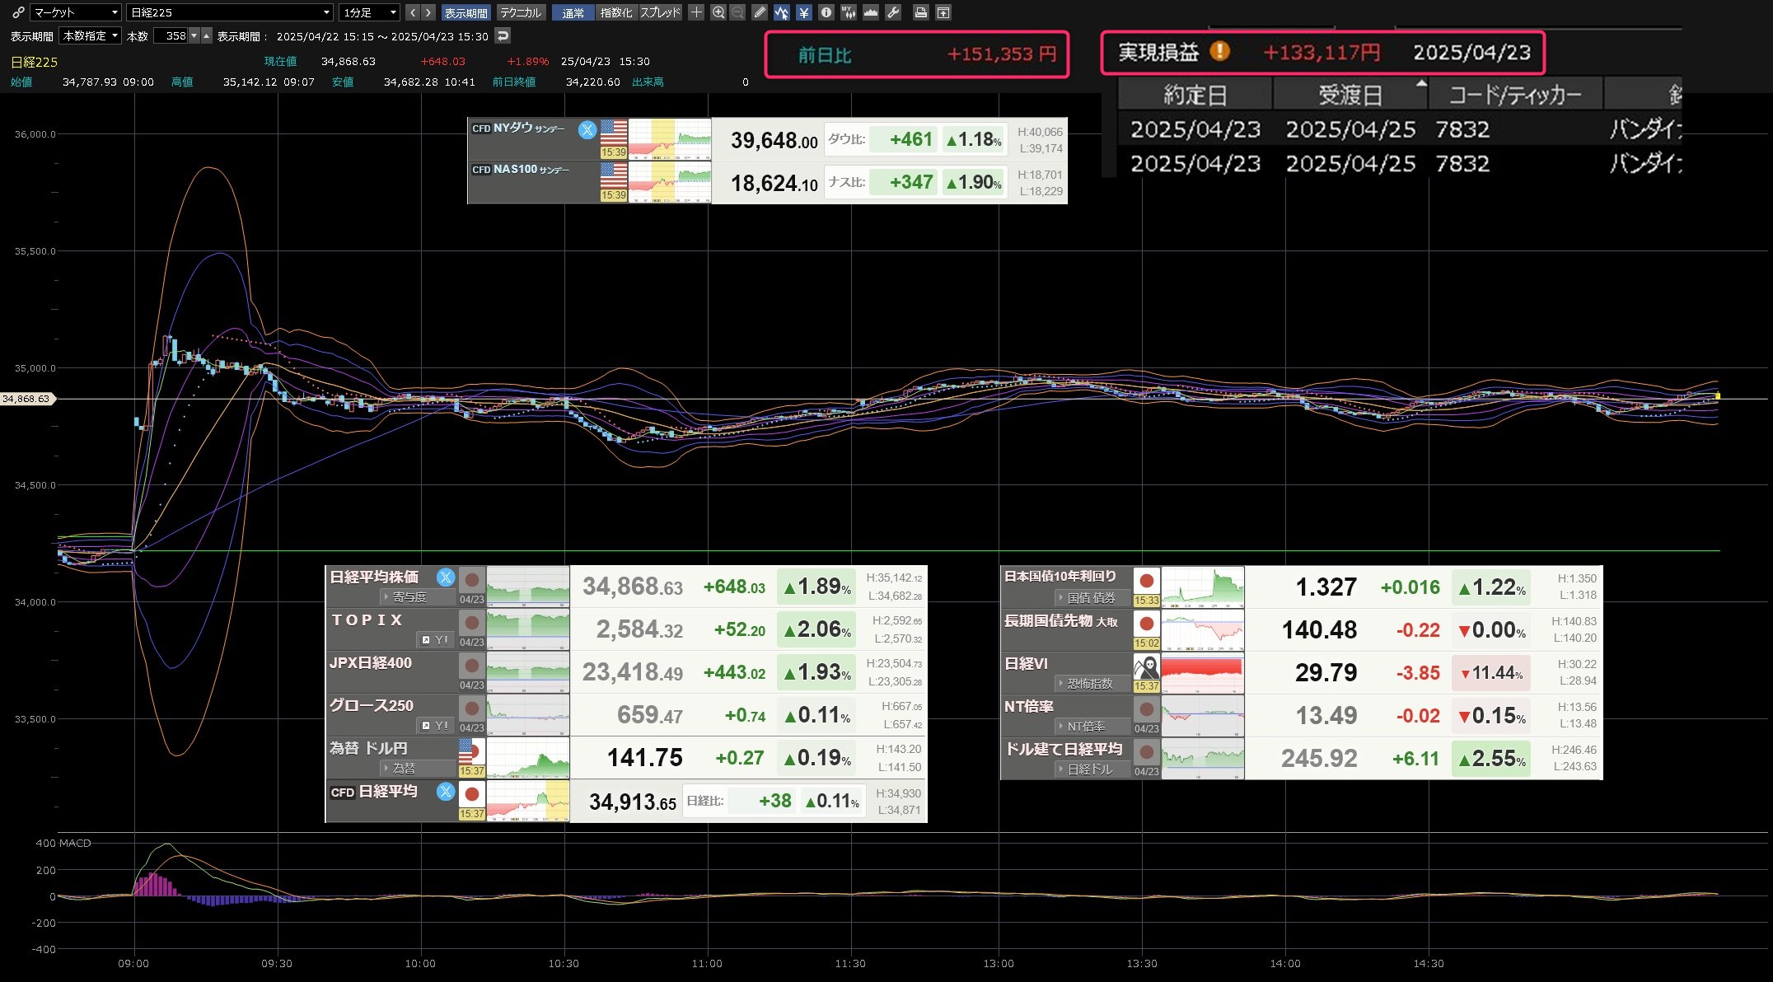
Task: Open the NYダウ mini chart thumbnail
Action: (x=670, y=138)
